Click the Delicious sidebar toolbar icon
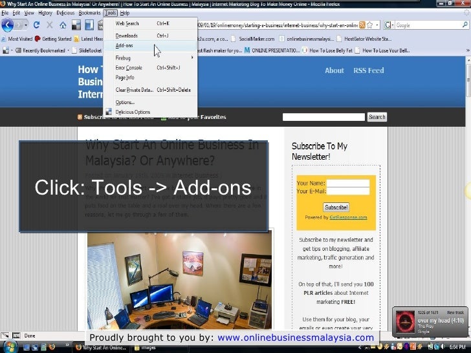 (x=89, y=25)
